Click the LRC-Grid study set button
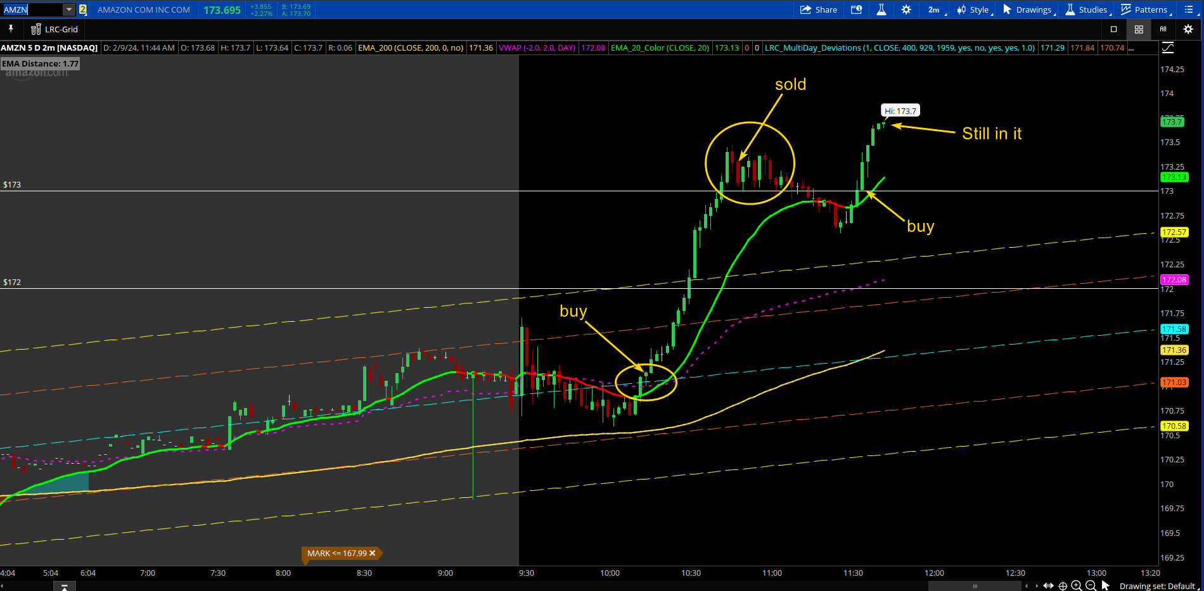The height and width of the screenshot is (591, 1204). 54,29
